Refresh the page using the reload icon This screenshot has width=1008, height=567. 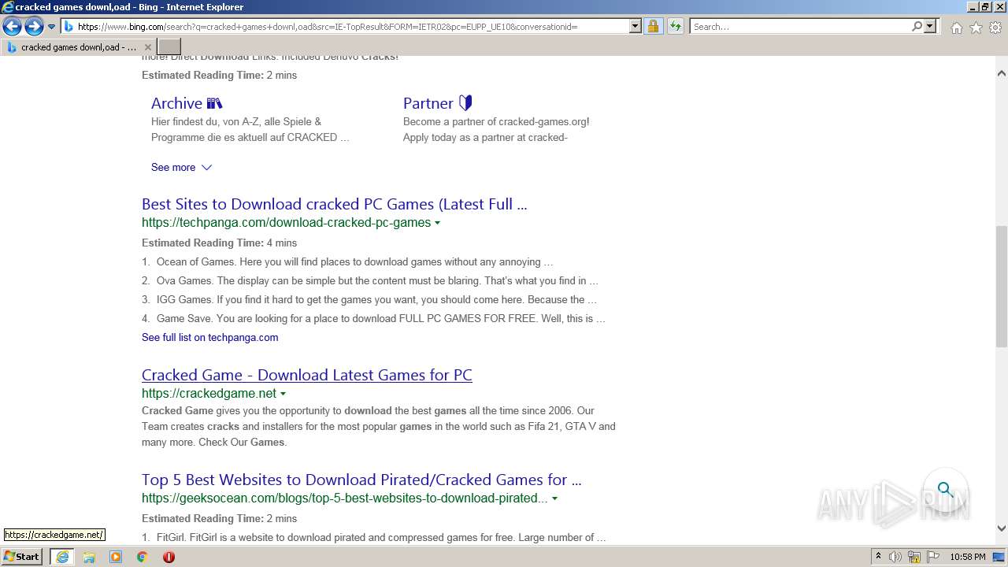pyautogui.click(x=675, y=26)
